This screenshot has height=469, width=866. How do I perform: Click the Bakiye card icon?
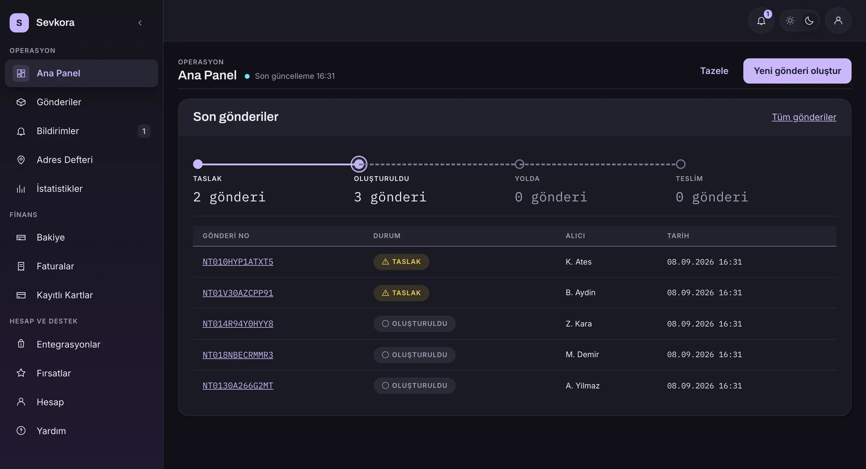click(x=21, y=237)
